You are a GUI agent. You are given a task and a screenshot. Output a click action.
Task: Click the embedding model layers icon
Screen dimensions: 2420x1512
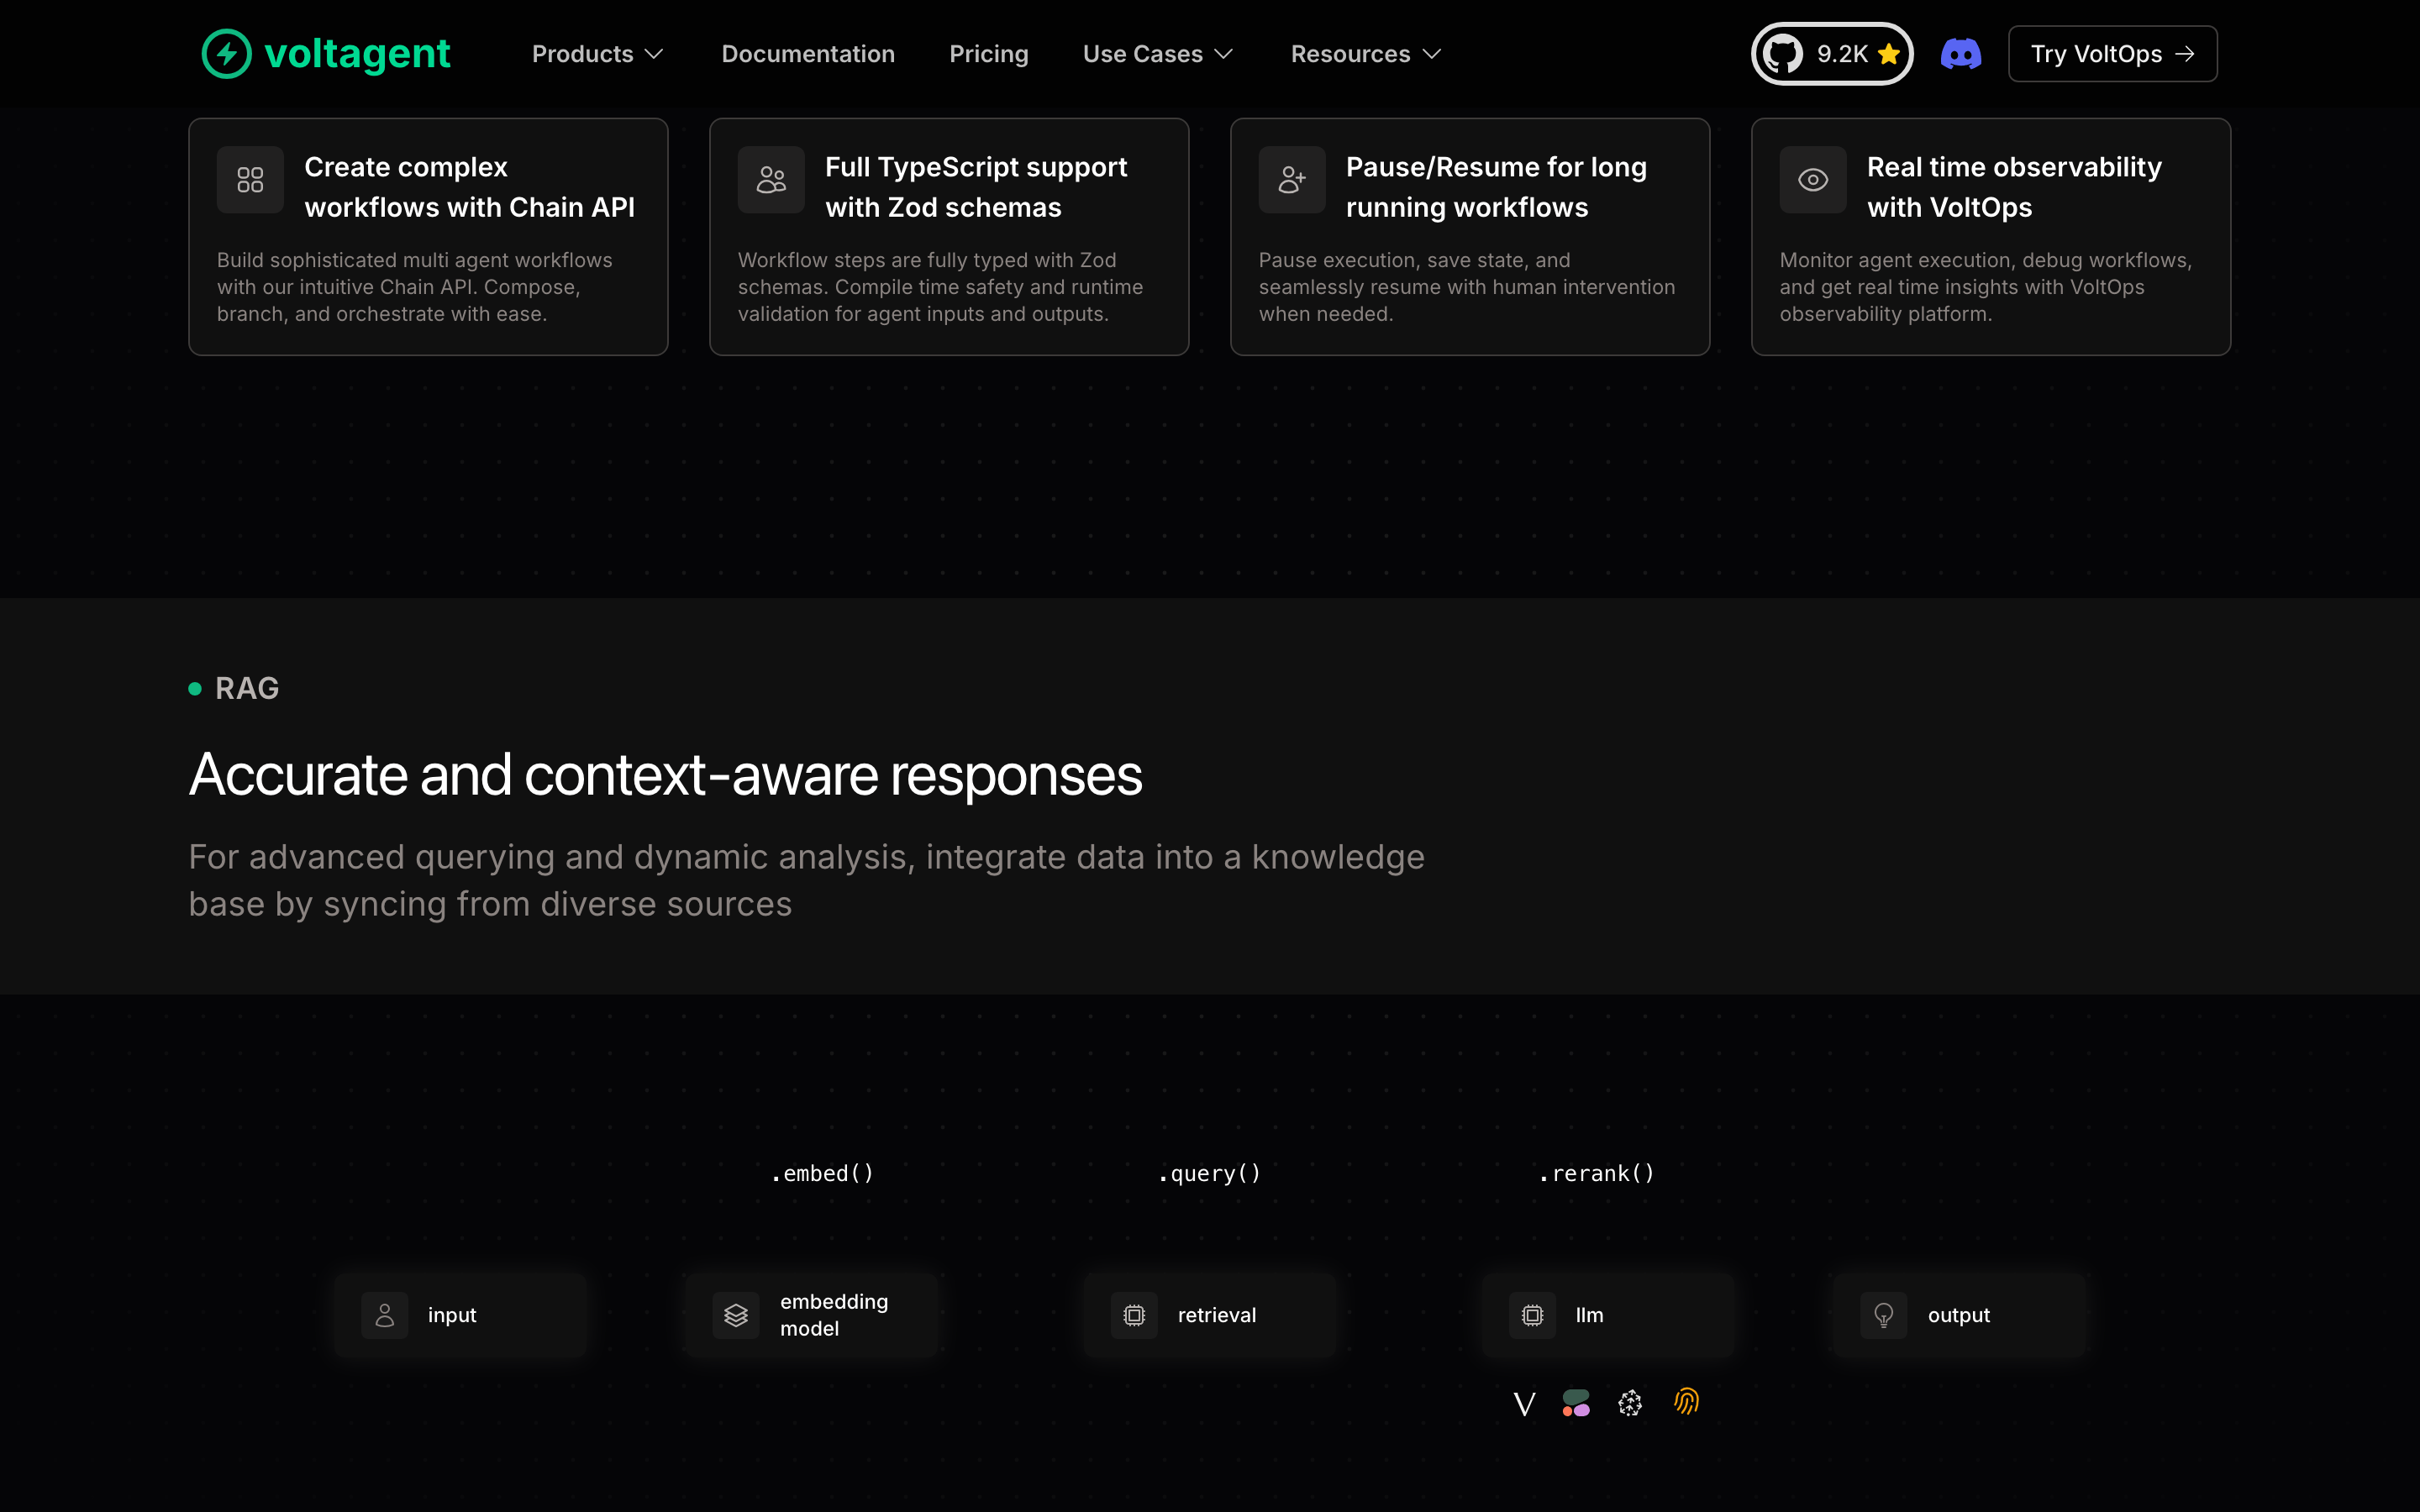(x=736, y=1315)
